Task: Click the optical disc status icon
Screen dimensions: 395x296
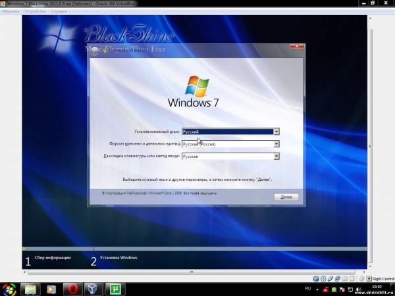Action: pyautogui.click(x=323, y=279)
